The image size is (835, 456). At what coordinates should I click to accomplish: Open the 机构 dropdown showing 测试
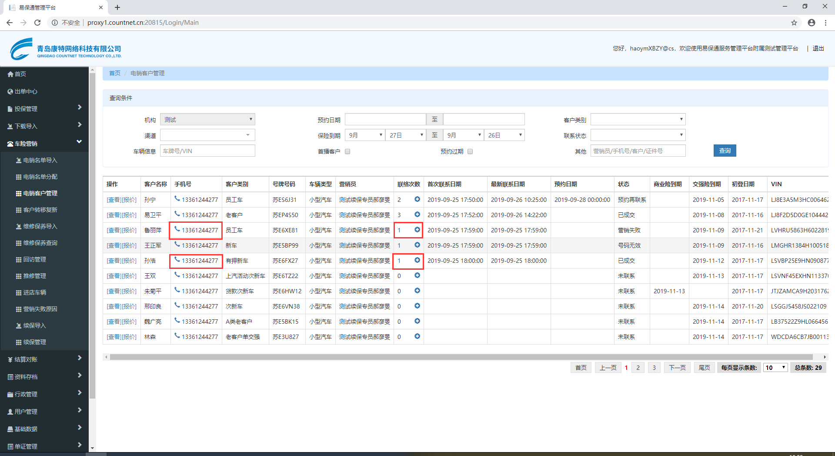207,120
